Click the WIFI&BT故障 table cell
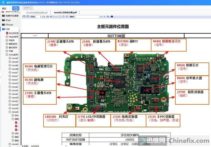 [75, 139]
